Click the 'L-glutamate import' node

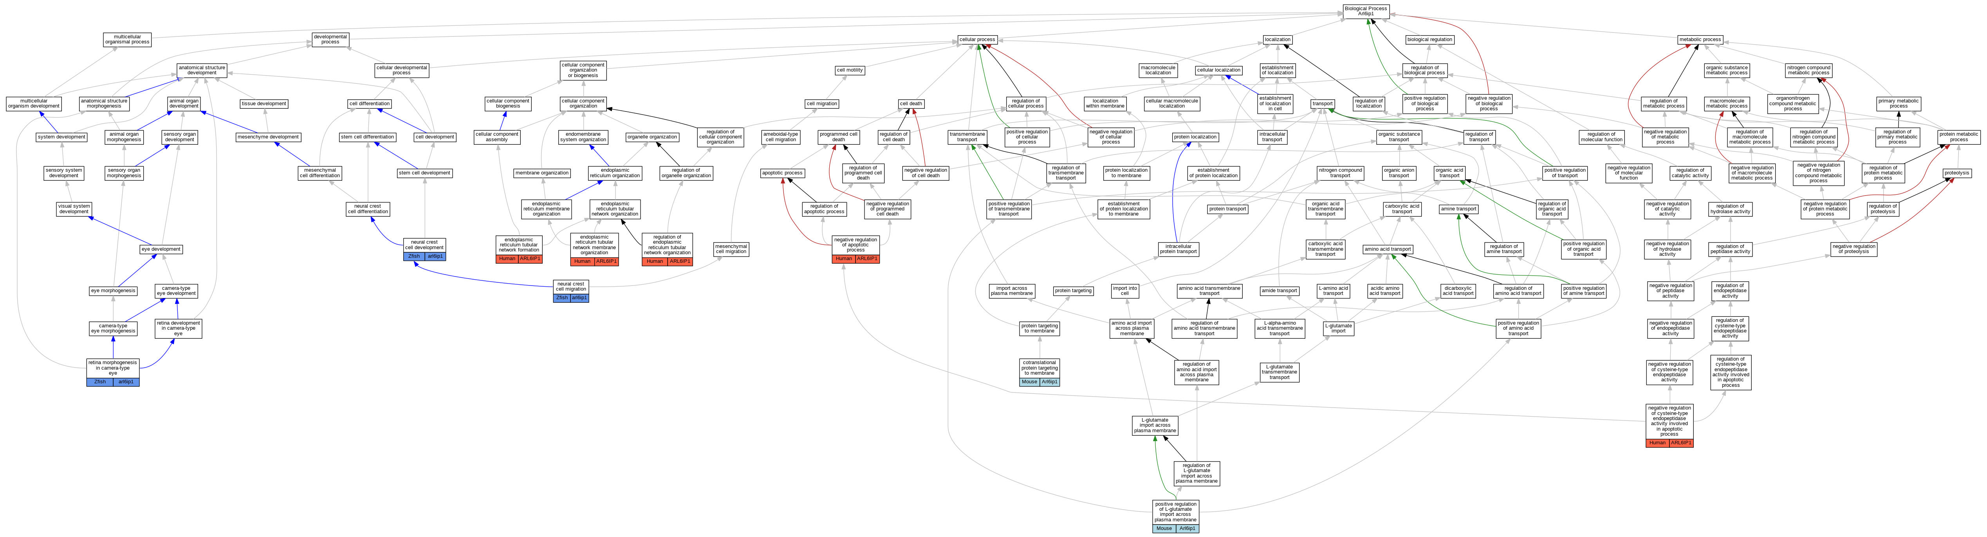coord(1337,328)
